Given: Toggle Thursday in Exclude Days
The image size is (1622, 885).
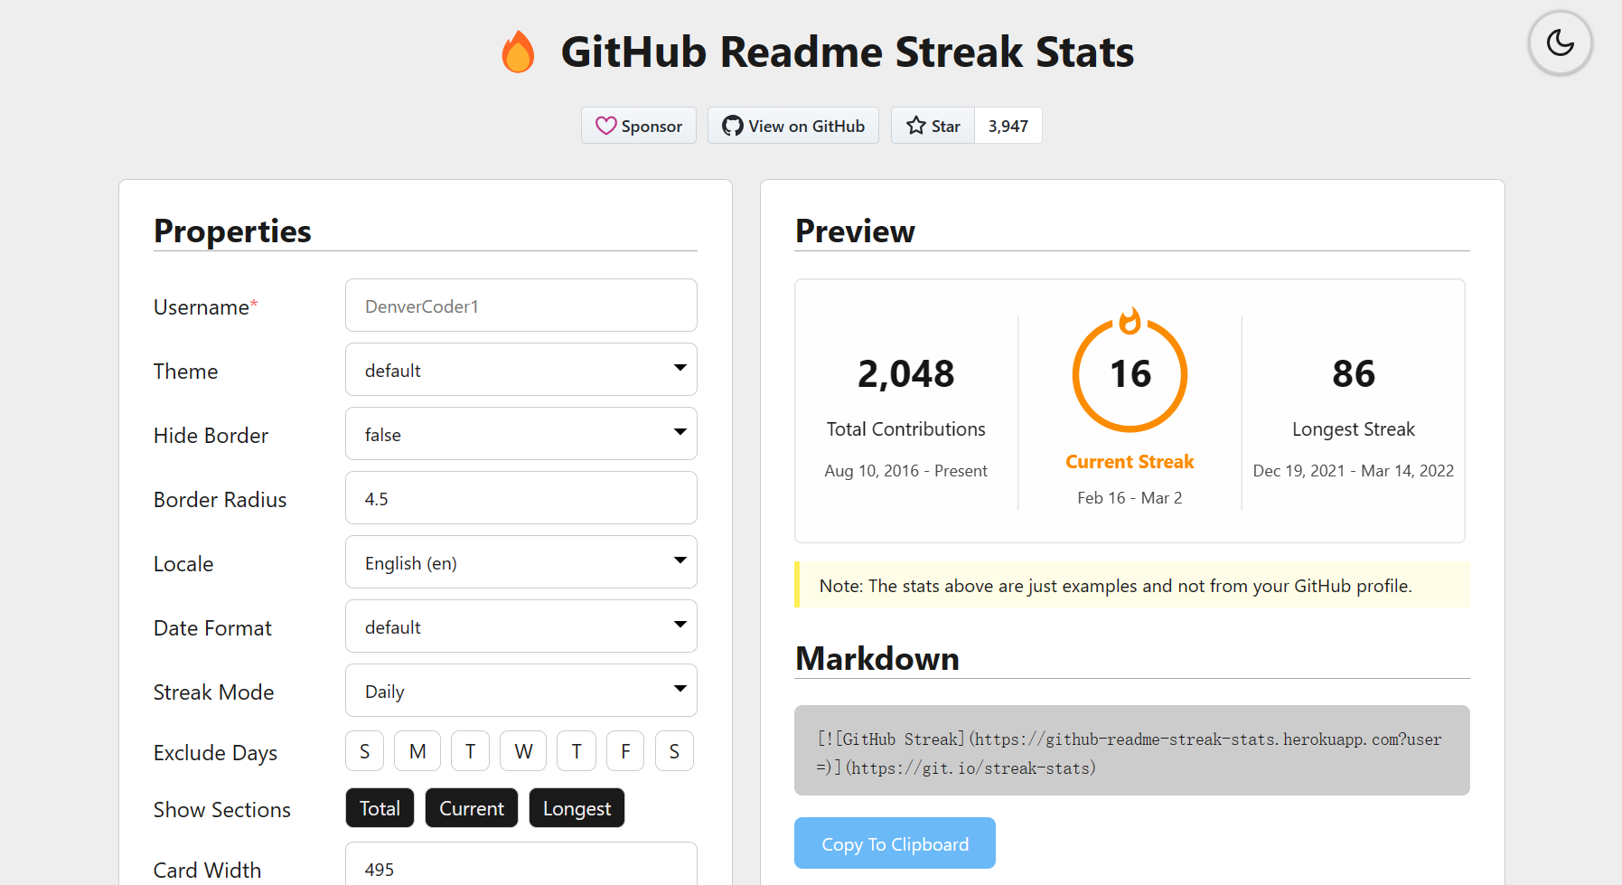Looking at the screenshot, I should [577, 751].
